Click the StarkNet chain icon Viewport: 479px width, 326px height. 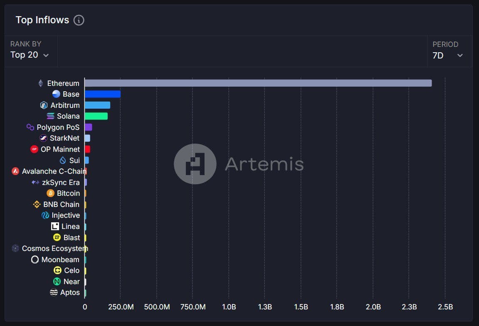click(43, 138)
